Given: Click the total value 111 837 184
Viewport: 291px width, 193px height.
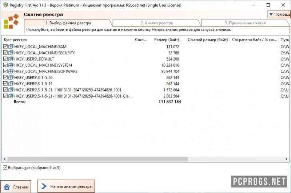Looking at the screenshot, I should 170,102.
